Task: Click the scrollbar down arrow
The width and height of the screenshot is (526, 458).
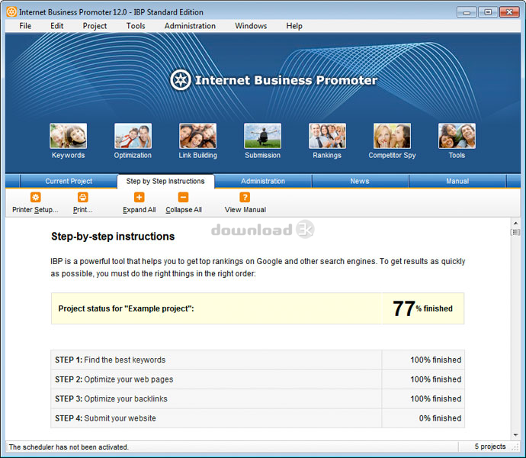Action: 515,435
